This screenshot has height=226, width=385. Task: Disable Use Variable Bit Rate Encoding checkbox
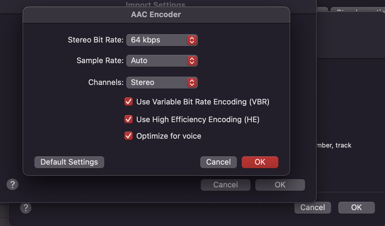click(129, 102)
